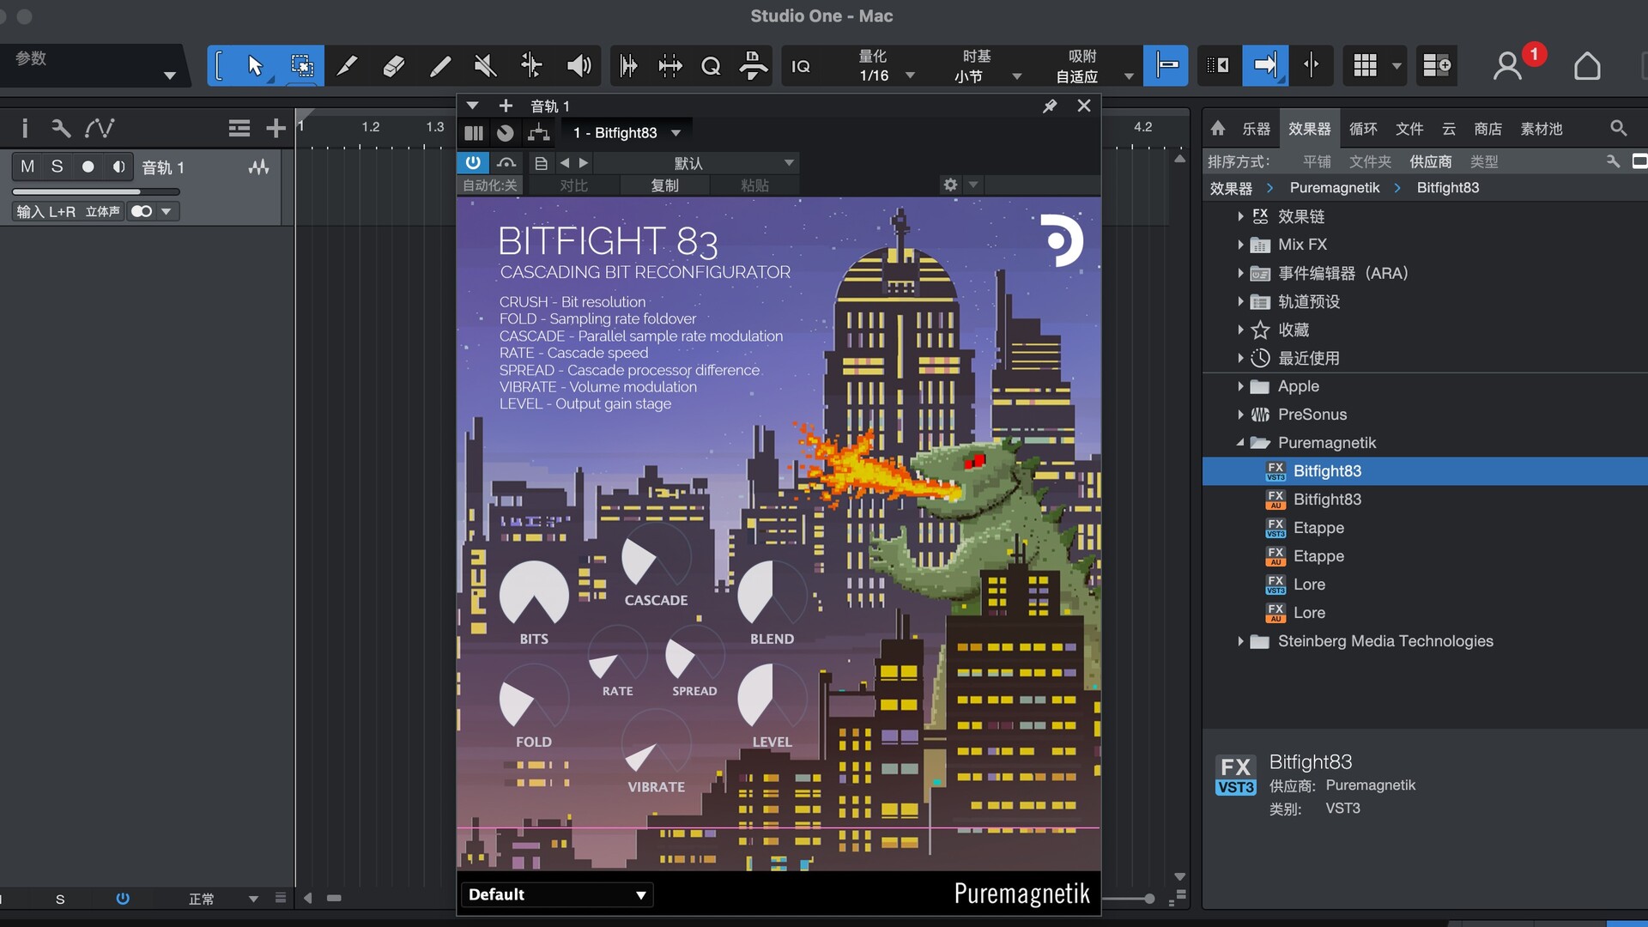
Task: Toggle the IQ quantize button
Action: point(801,66)
